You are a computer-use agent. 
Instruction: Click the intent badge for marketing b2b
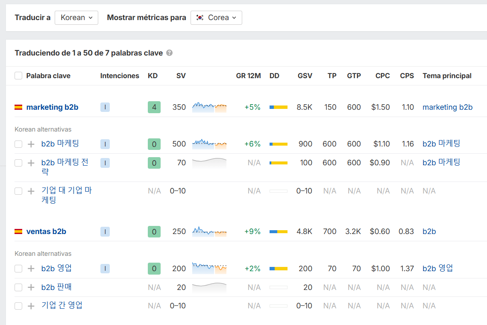coord(105,107)
